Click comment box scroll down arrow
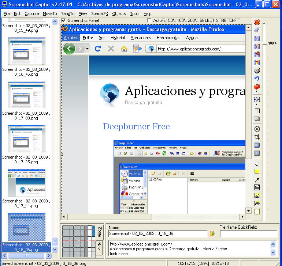The image size is (282, 266). point(273,252)
